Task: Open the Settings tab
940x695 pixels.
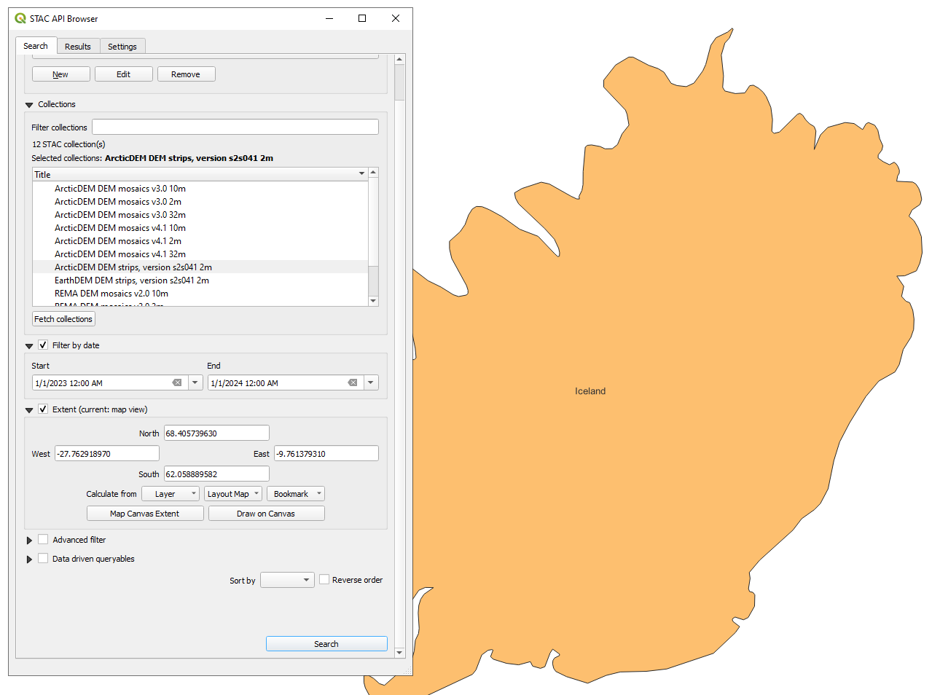Action: pos(122,47)
